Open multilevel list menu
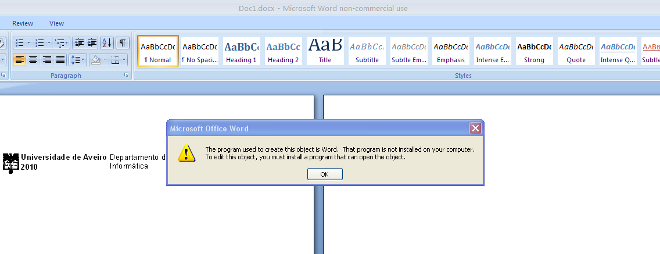The image size is (660, 254). (62, 42)
